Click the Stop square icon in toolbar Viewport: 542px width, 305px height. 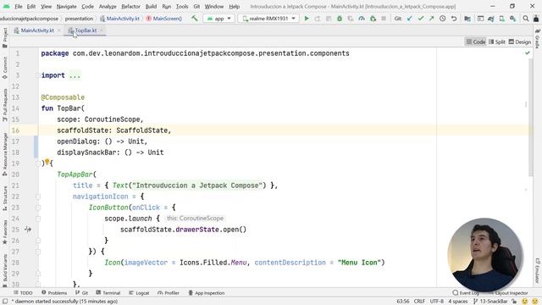pyautogui.click(x=384, y=19)
